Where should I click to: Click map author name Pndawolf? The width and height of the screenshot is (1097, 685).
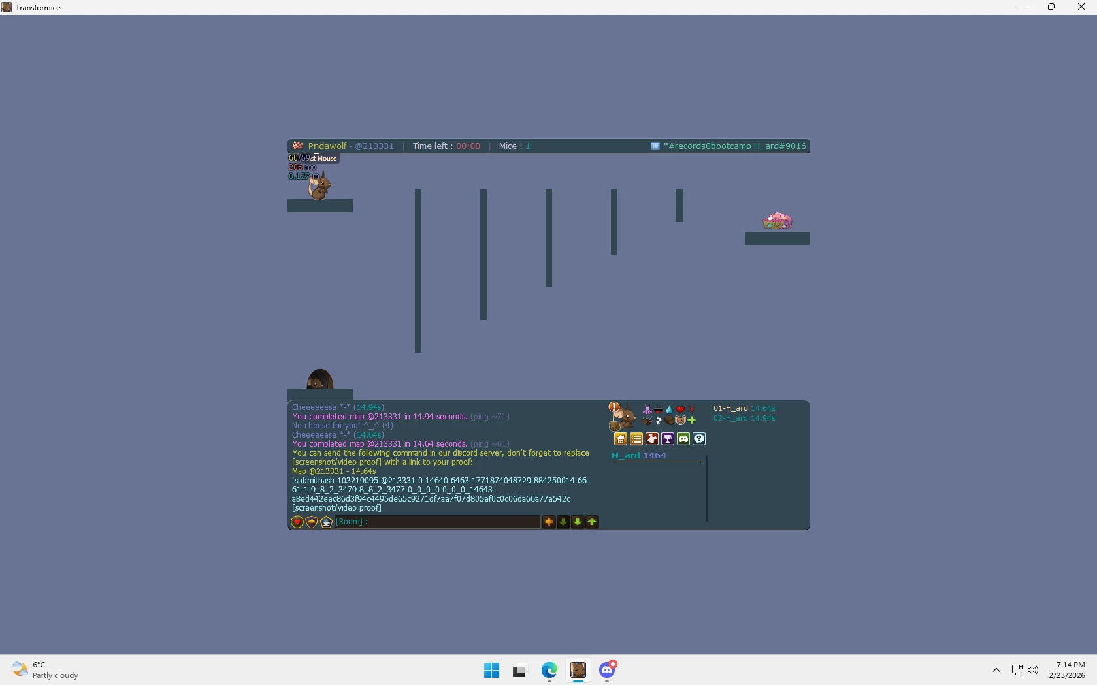click(327, 146)
